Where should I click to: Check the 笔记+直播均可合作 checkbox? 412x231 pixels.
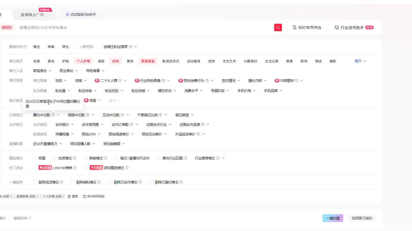(117, 158)
